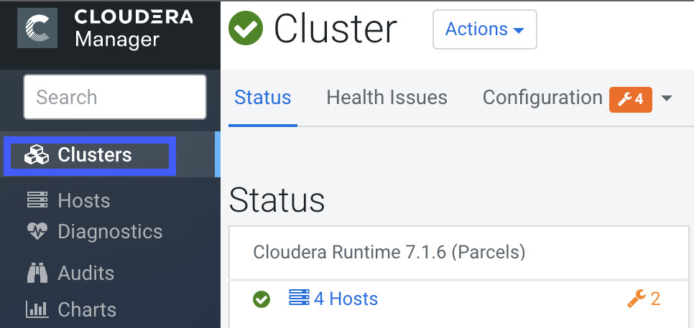Open Charts in the sidebar
The image size is (694, 328).
[x=87, y=310]
